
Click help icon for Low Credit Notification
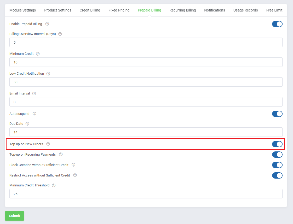48,74
